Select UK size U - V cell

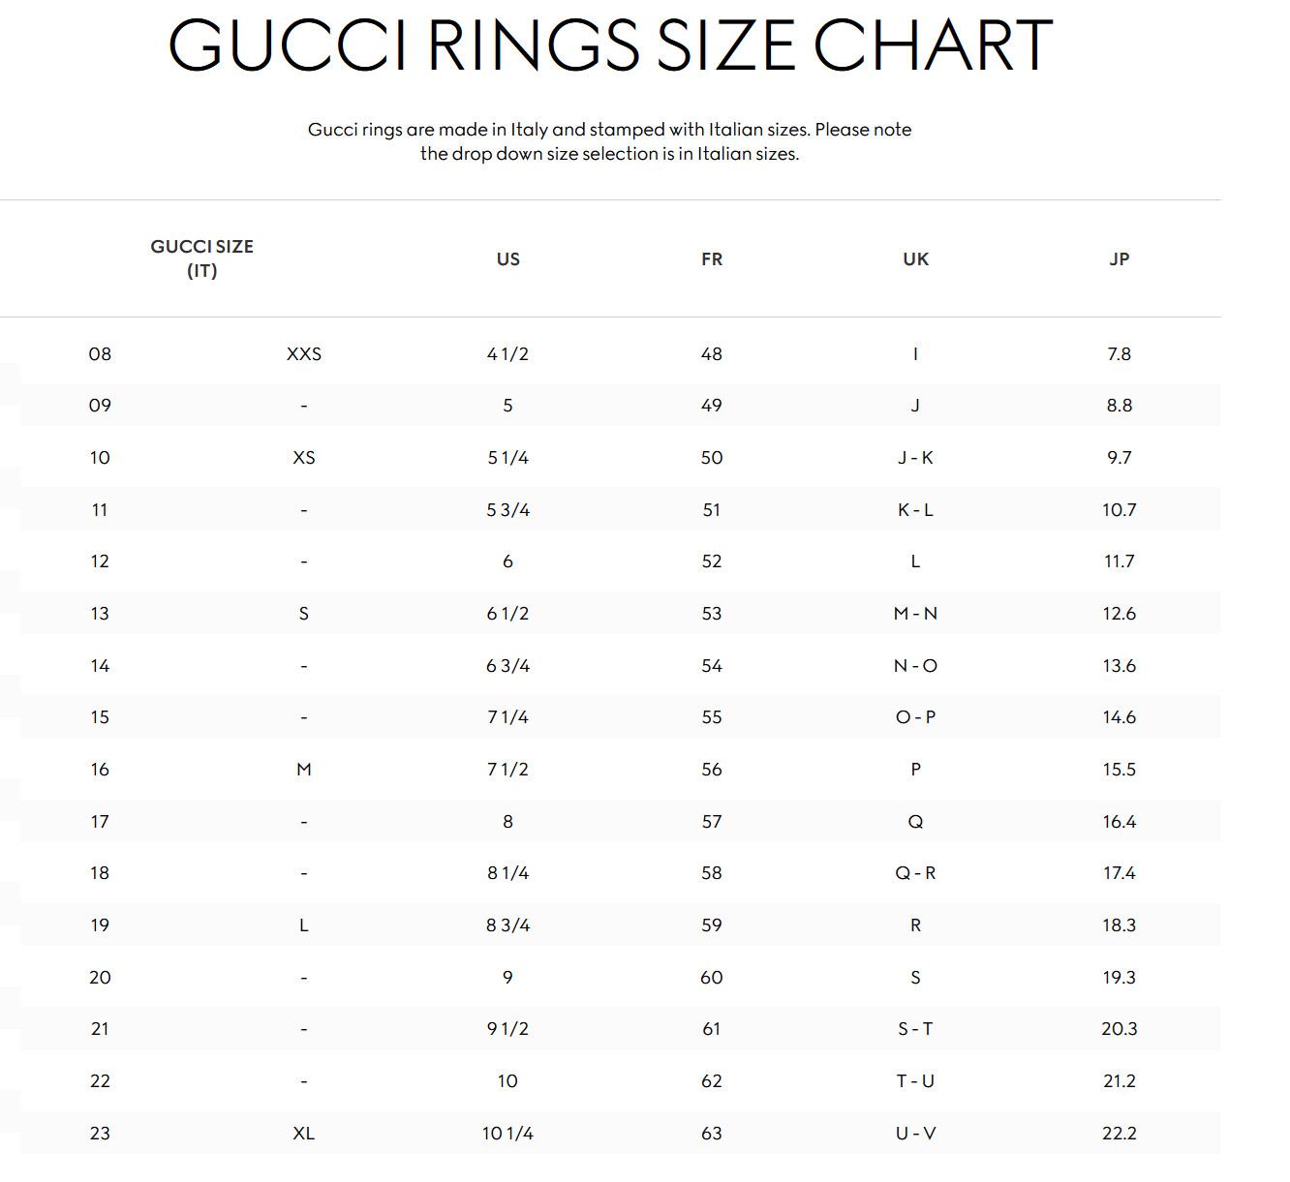coord(916,1134)
